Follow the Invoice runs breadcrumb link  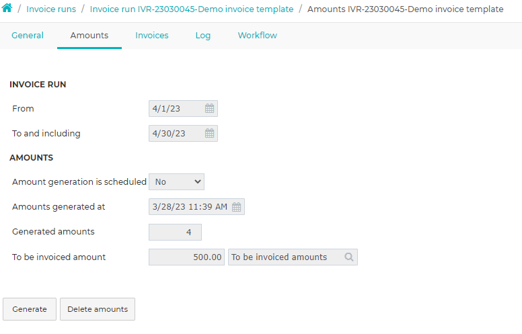(51, 9)
